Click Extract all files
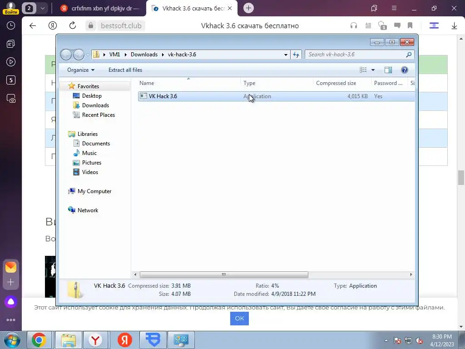The height and width of the screenshot is (349, 465). [125, 70]
